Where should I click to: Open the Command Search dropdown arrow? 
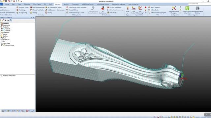[x=210, y=4]
